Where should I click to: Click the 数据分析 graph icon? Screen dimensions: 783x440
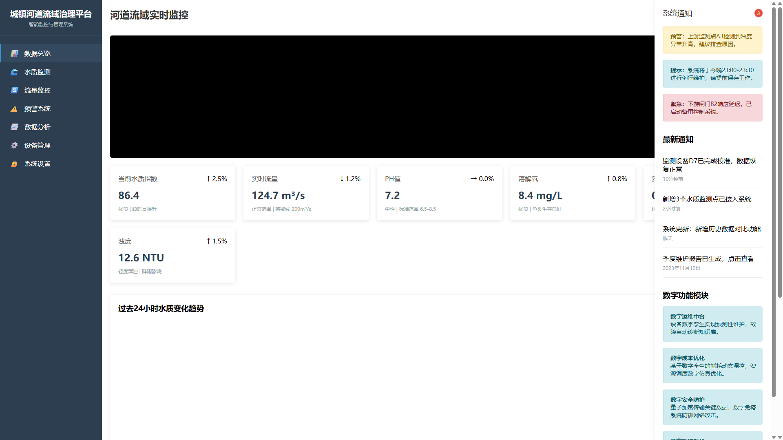pyautogui.click(x=14, y=127)
